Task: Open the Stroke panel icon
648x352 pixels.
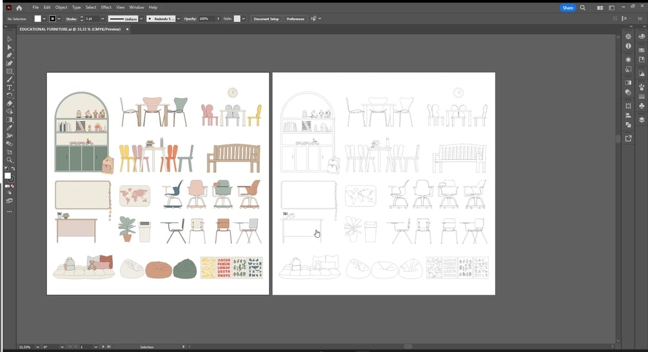Action: tap(642, 97)
